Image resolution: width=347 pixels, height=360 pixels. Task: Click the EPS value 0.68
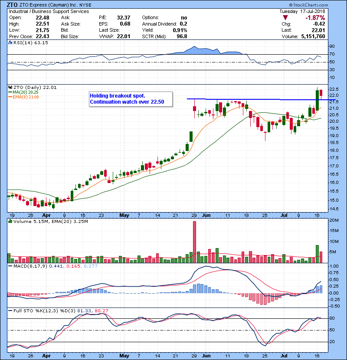click(x=125, y=24)
